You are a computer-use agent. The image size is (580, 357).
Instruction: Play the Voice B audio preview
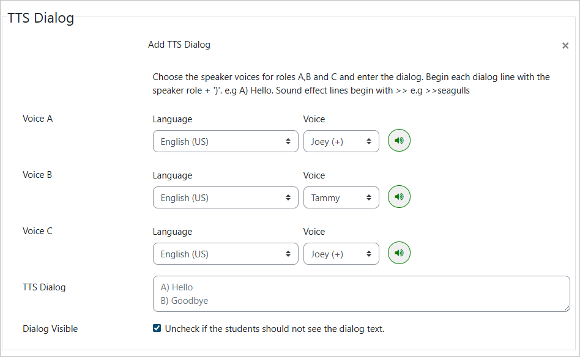coord(399,197)
